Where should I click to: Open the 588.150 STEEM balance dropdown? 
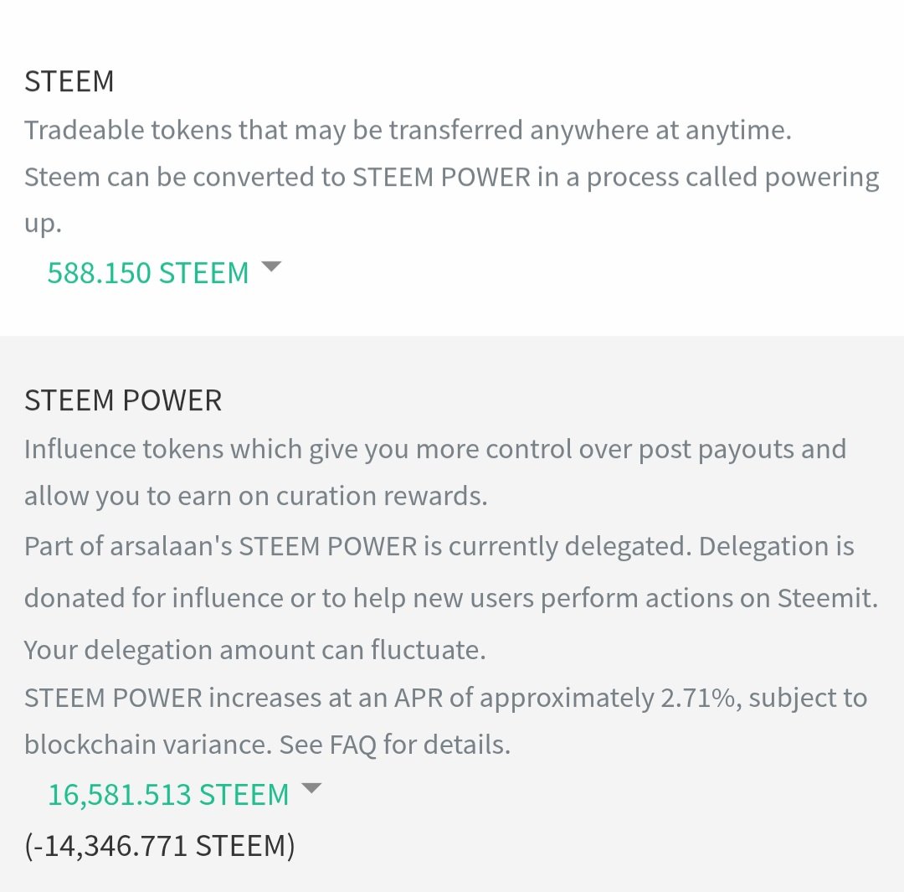tap(164, 273)
